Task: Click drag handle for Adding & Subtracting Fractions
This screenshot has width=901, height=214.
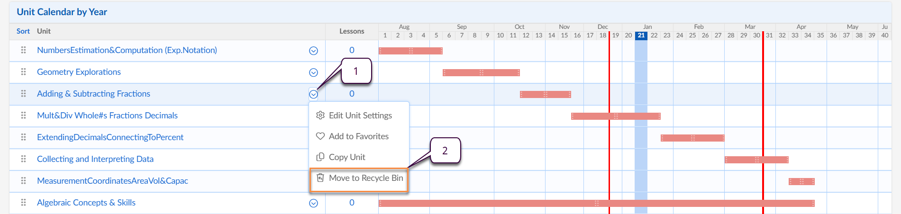Action: pyautogui.click(x=23, y=94)
